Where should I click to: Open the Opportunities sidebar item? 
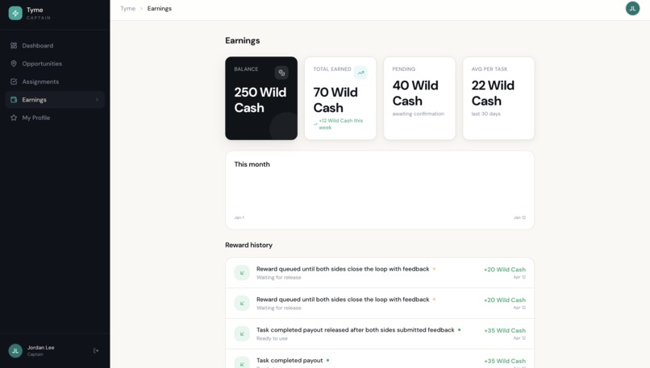click(55, 64)
